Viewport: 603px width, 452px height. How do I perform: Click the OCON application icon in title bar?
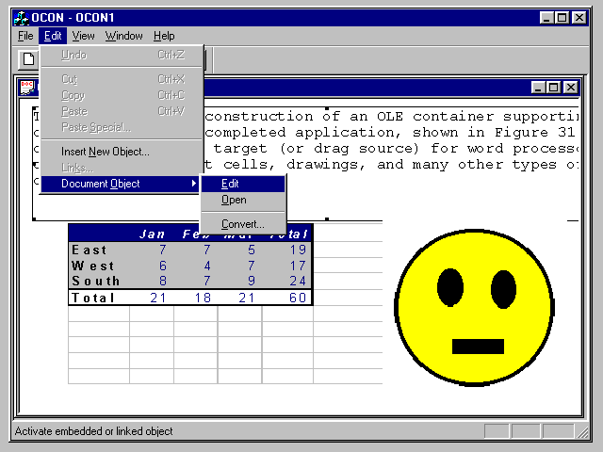click(21, 18)
